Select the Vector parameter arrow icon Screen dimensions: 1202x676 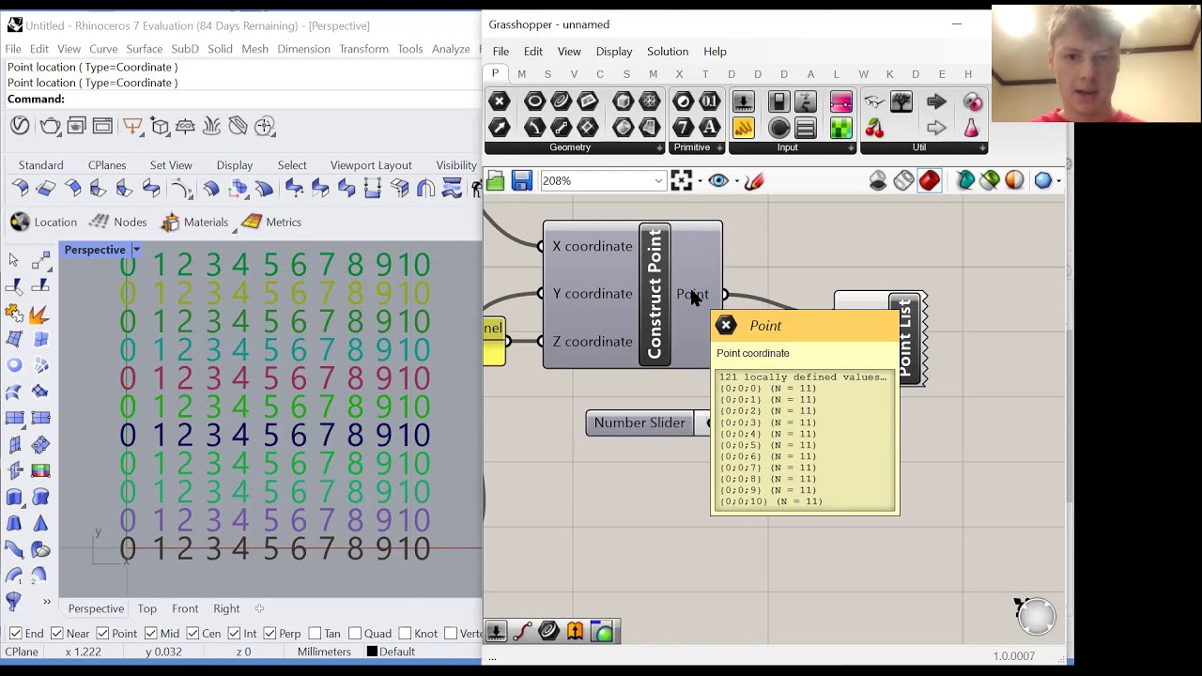[x=500, y=127]
